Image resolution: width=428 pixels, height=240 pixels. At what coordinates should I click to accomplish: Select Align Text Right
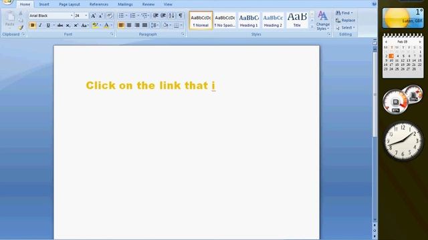click(136, 25)
